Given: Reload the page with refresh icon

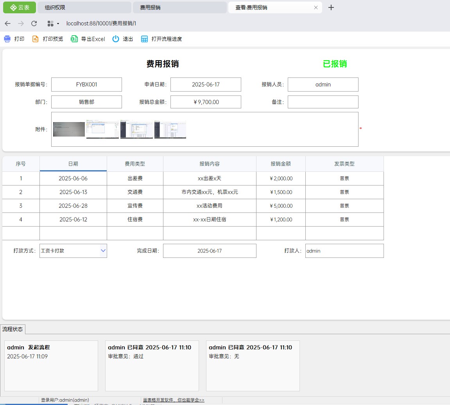Looking at the screenshot, I should (34, 23).
